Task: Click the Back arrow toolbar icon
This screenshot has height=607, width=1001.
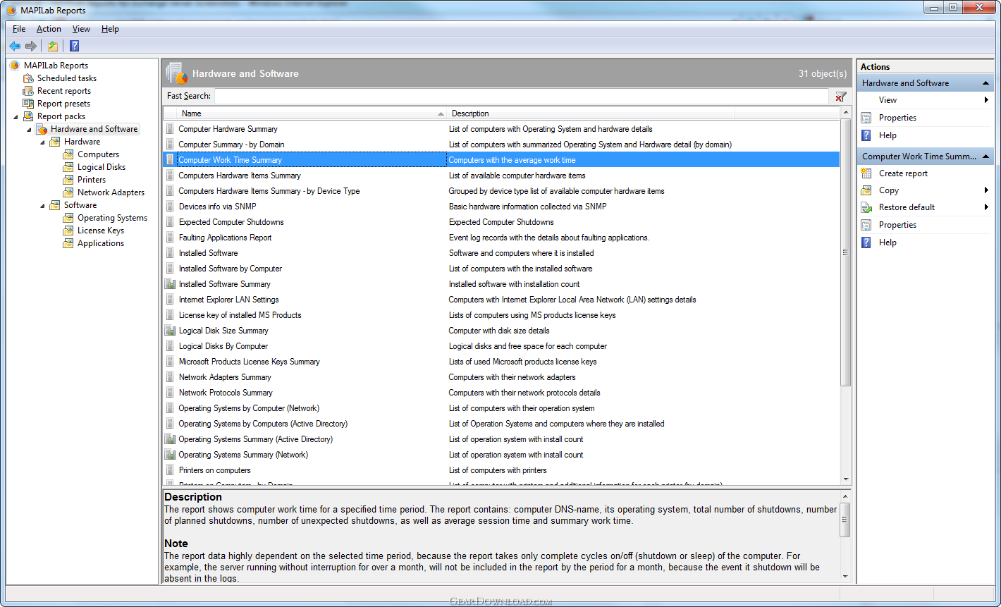Action: coord(15,46)
